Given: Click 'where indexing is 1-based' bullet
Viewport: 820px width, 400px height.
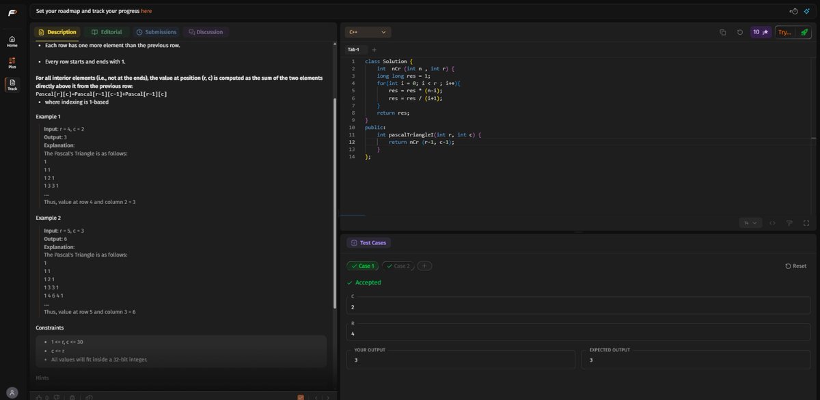Looking at the screenshot, I should click(x=77, y=102).
